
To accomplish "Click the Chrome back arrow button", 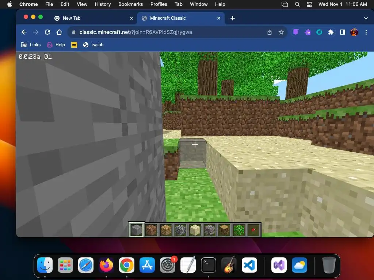I will [x=24, y=32].
